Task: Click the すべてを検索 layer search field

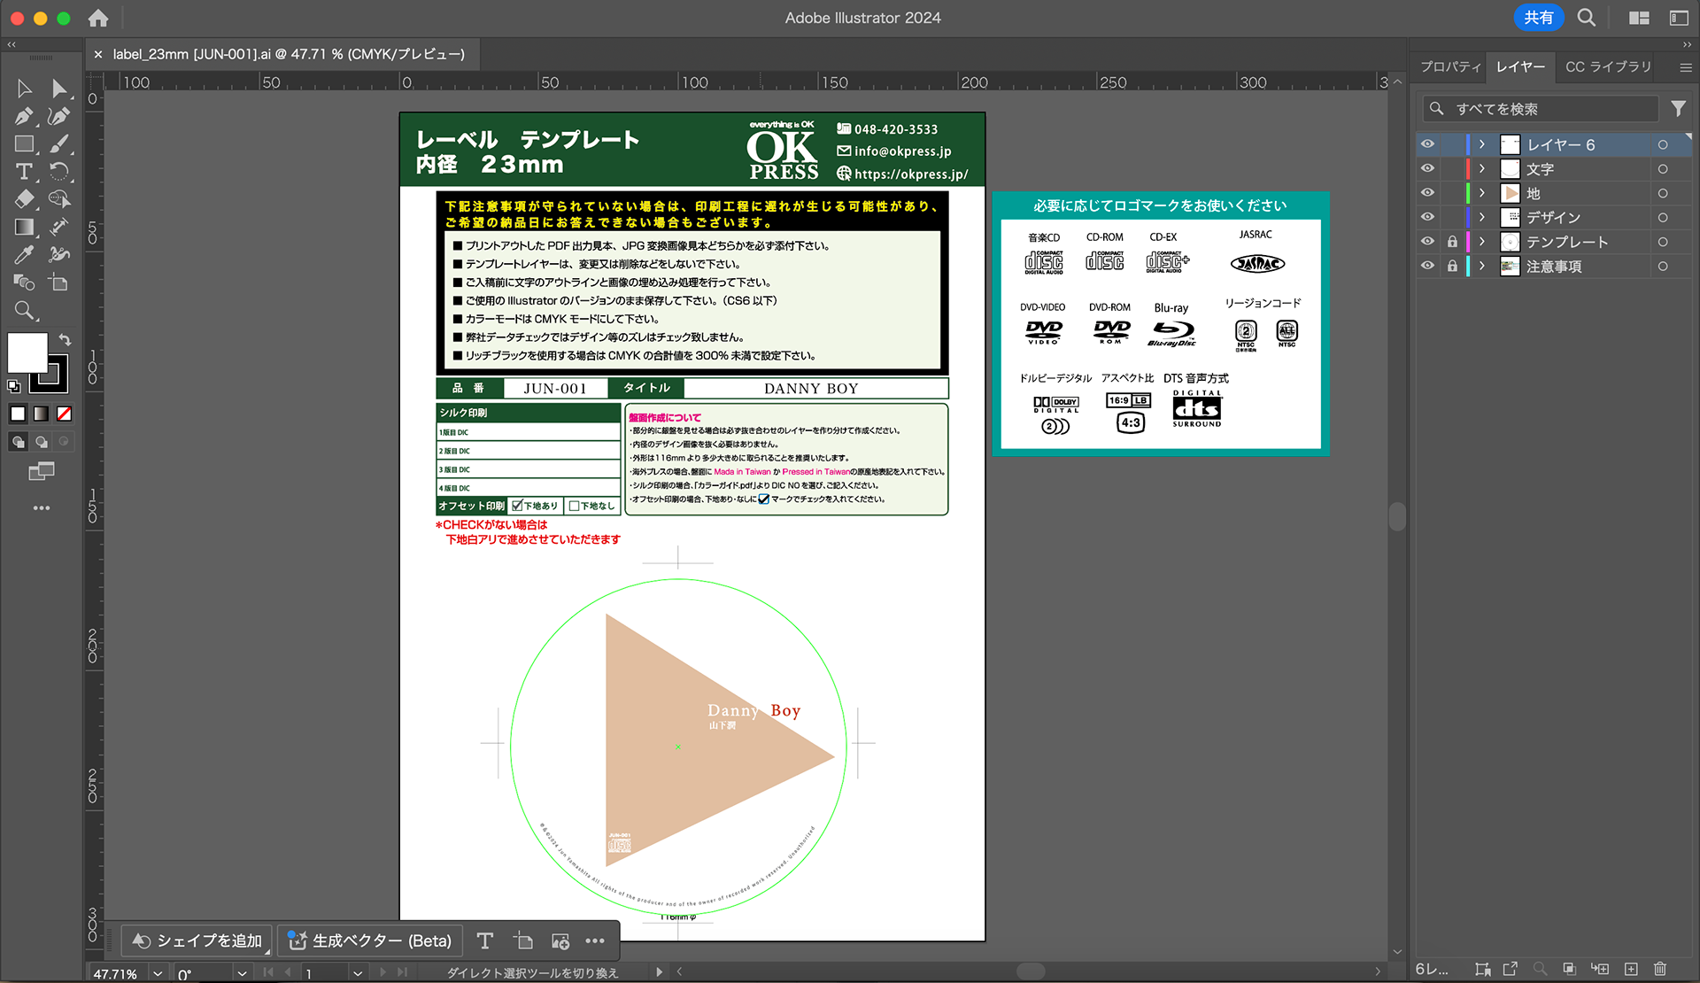Action: click(1541, 109)
